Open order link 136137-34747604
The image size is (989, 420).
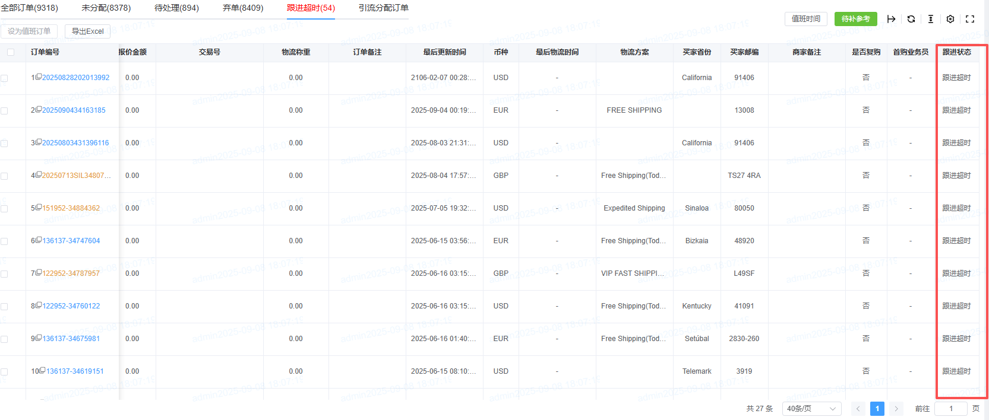click(71, 241)
